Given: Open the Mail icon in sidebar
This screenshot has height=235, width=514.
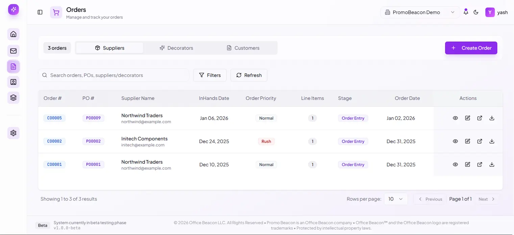Looking at the screenshot, I should tap(14, 51).
